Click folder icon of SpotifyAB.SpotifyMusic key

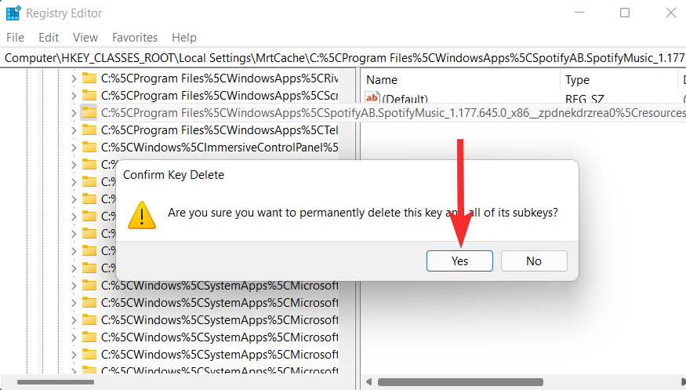pyautogui.click(x=89, y=112)
